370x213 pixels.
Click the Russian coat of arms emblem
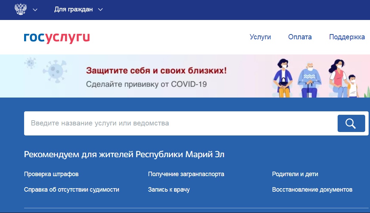[x=21, y=9]
